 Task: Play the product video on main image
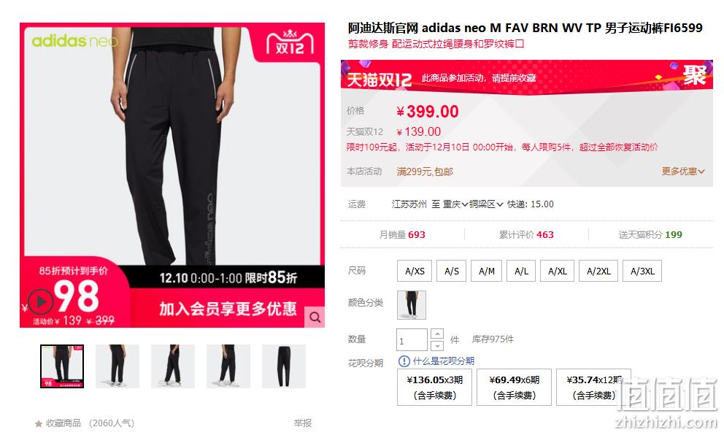click(41, 301)
